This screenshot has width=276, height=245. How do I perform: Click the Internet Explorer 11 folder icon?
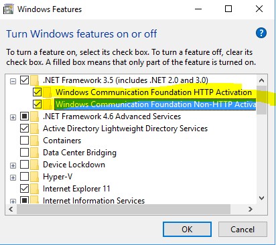(34, 189)
